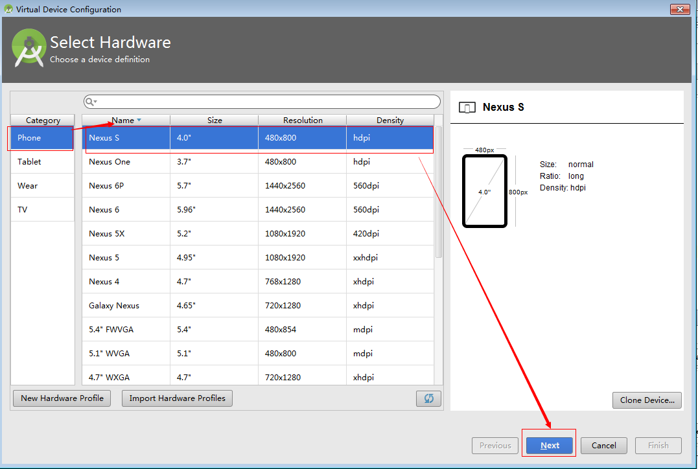Click the Size column header

point(214,120)
